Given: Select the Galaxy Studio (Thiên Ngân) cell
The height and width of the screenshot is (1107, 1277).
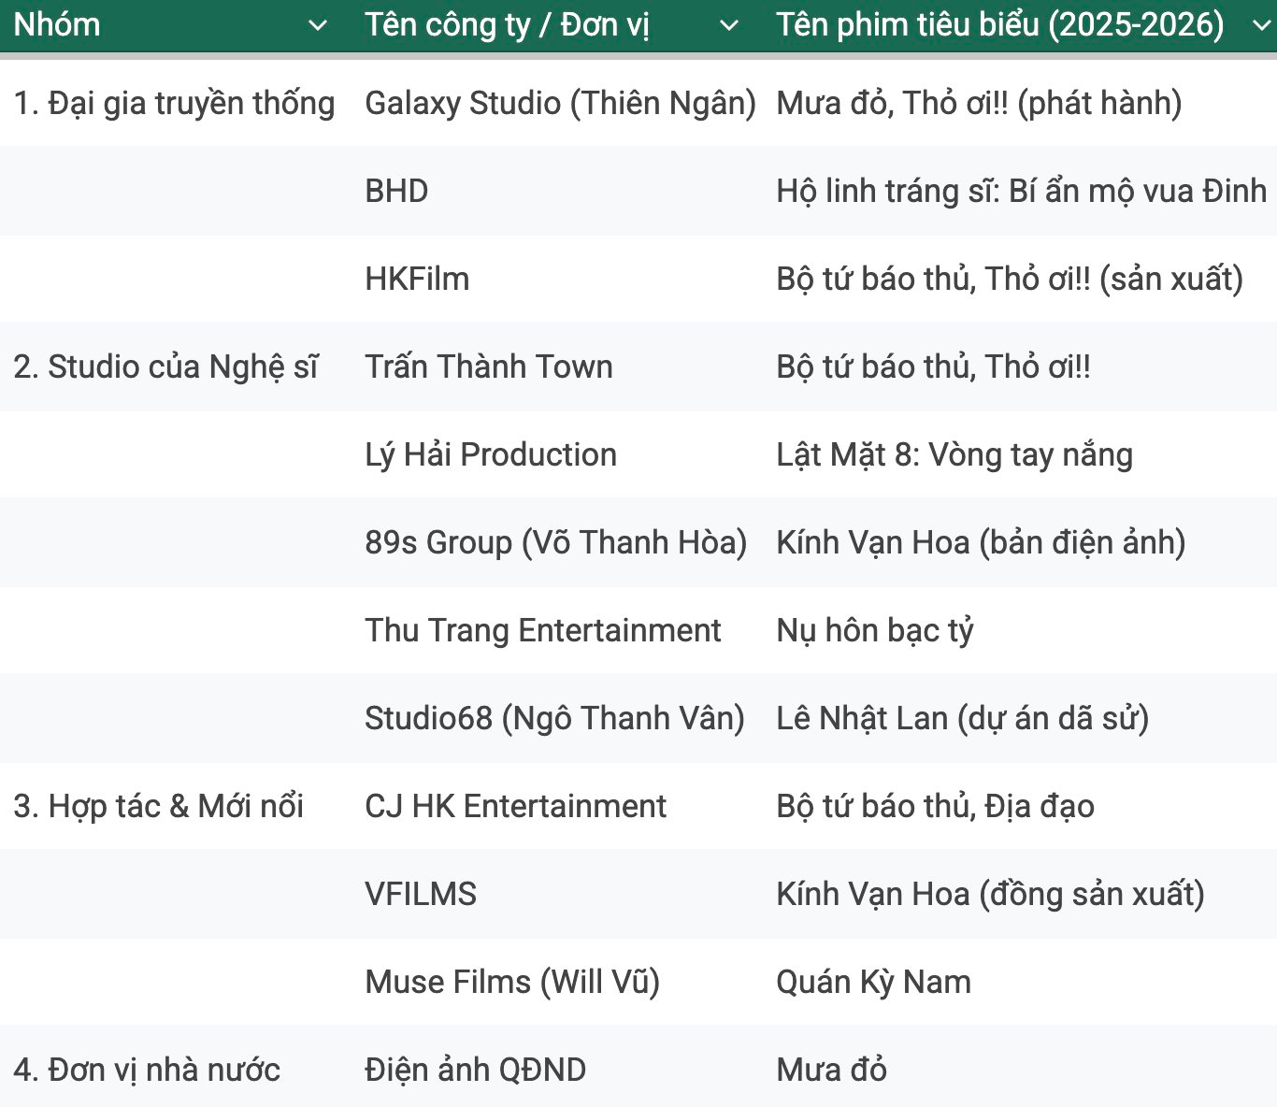Looking at the screenshot, I should [x=561, y=104].
